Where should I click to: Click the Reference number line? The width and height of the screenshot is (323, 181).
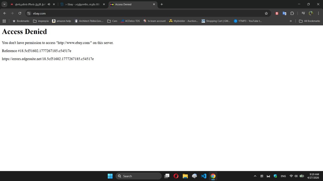37,51
